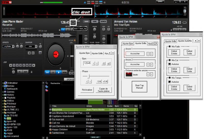Click the right tab scroll arrow in first dialog

pos(113,53)
